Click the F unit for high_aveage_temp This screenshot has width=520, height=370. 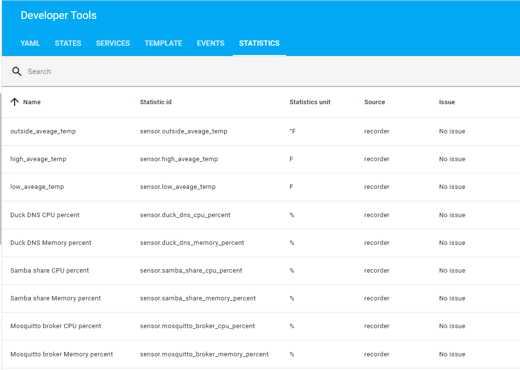pos(291,159)
